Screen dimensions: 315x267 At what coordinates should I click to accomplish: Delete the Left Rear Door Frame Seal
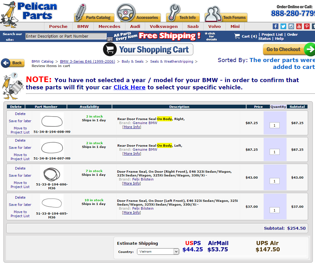pyautogui.click(x=20, y=140)
